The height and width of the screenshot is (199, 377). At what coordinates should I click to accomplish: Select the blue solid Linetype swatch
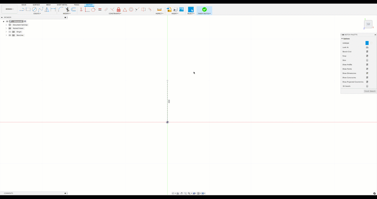(367, 43)
